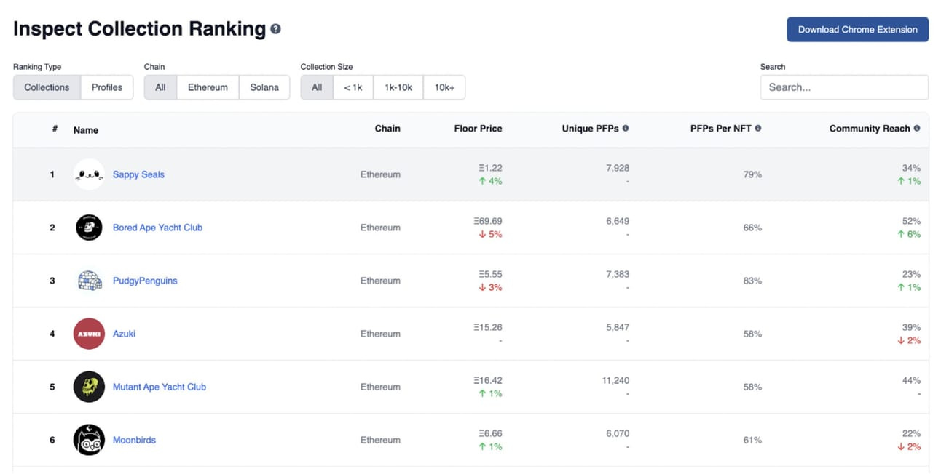
Task: Click the Mutant Ape Yacht Club avatar
Action: [89, 387]
